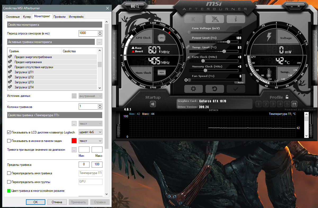Click the alarm Мин value field
This screenshot has width=318, height=208.
[84, 150]
